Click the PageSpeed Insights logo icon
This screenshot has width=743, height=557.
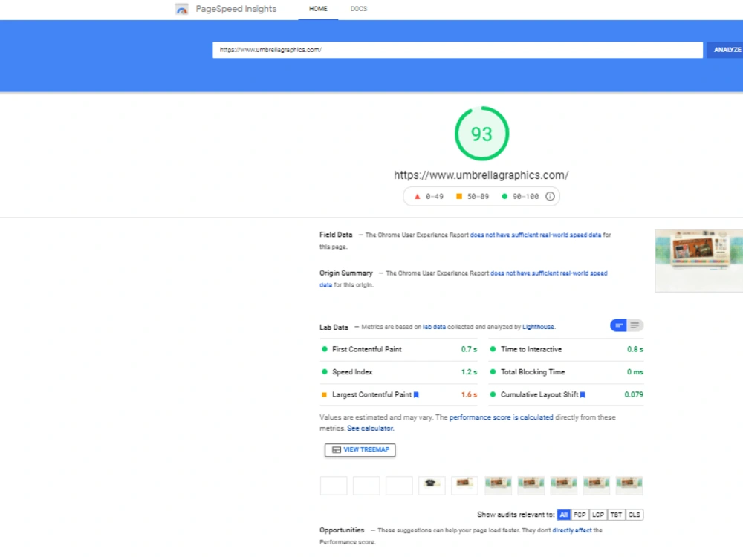pos(182,9)
